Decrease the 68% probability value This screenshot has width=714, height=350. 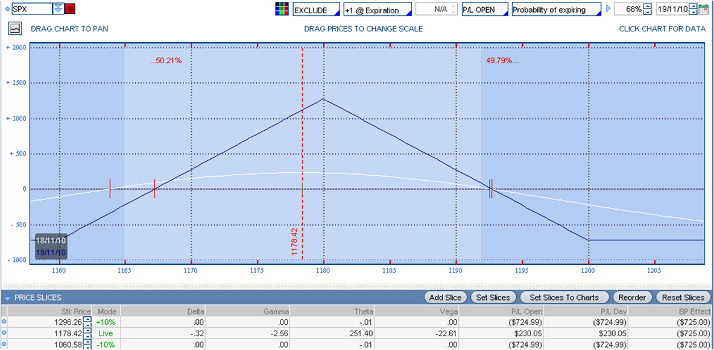[x=648, y=12]
